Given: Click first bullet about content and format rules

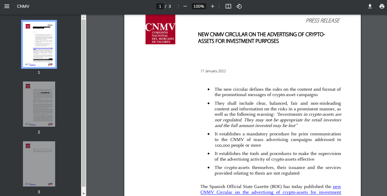Looking at the screenshot, I should coord(278,92).
